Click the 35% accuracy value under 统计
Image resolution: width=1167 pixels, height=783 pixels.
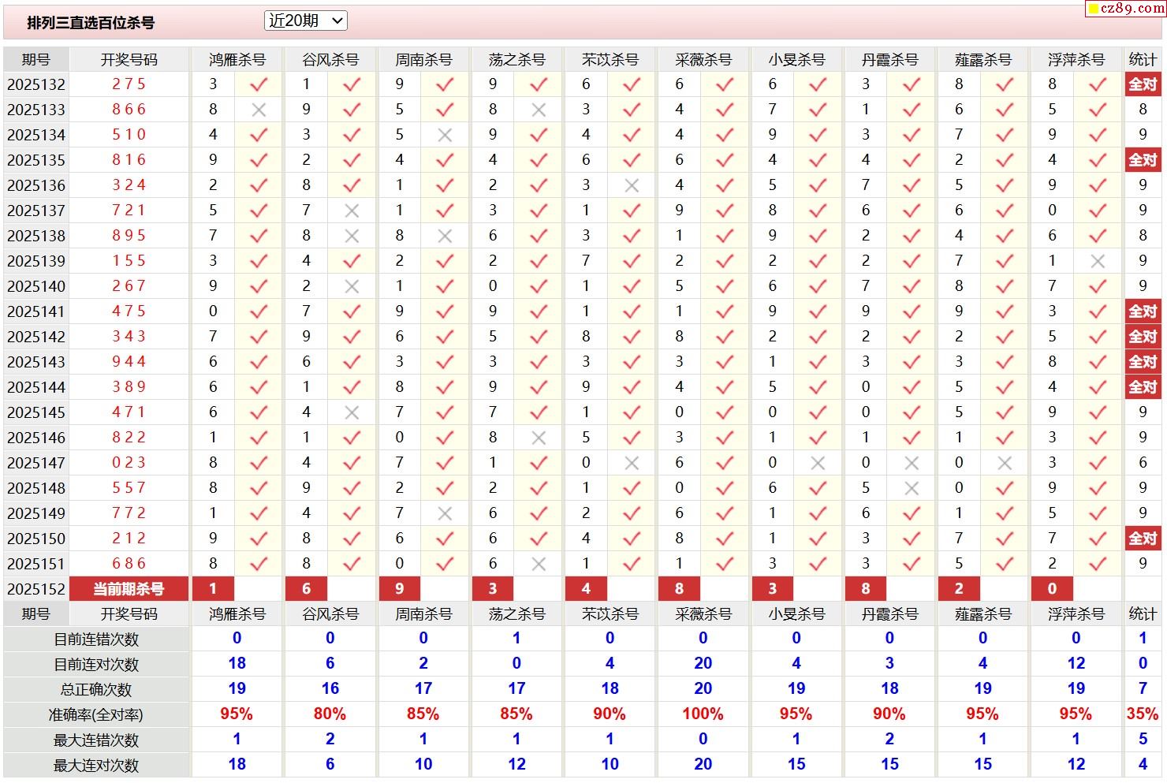pyautogui.click(x=1143, y=714)
